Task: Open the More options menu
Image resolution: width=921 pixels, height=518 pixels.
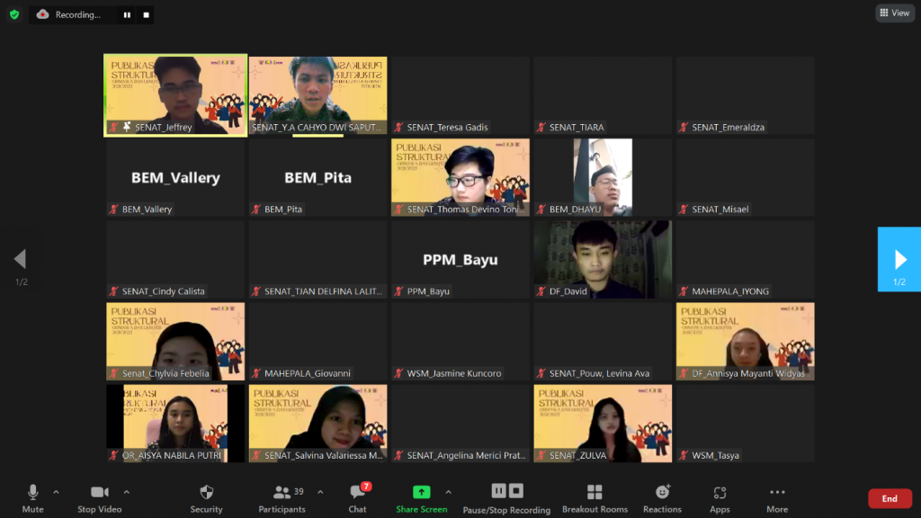Action: [777, 499]
